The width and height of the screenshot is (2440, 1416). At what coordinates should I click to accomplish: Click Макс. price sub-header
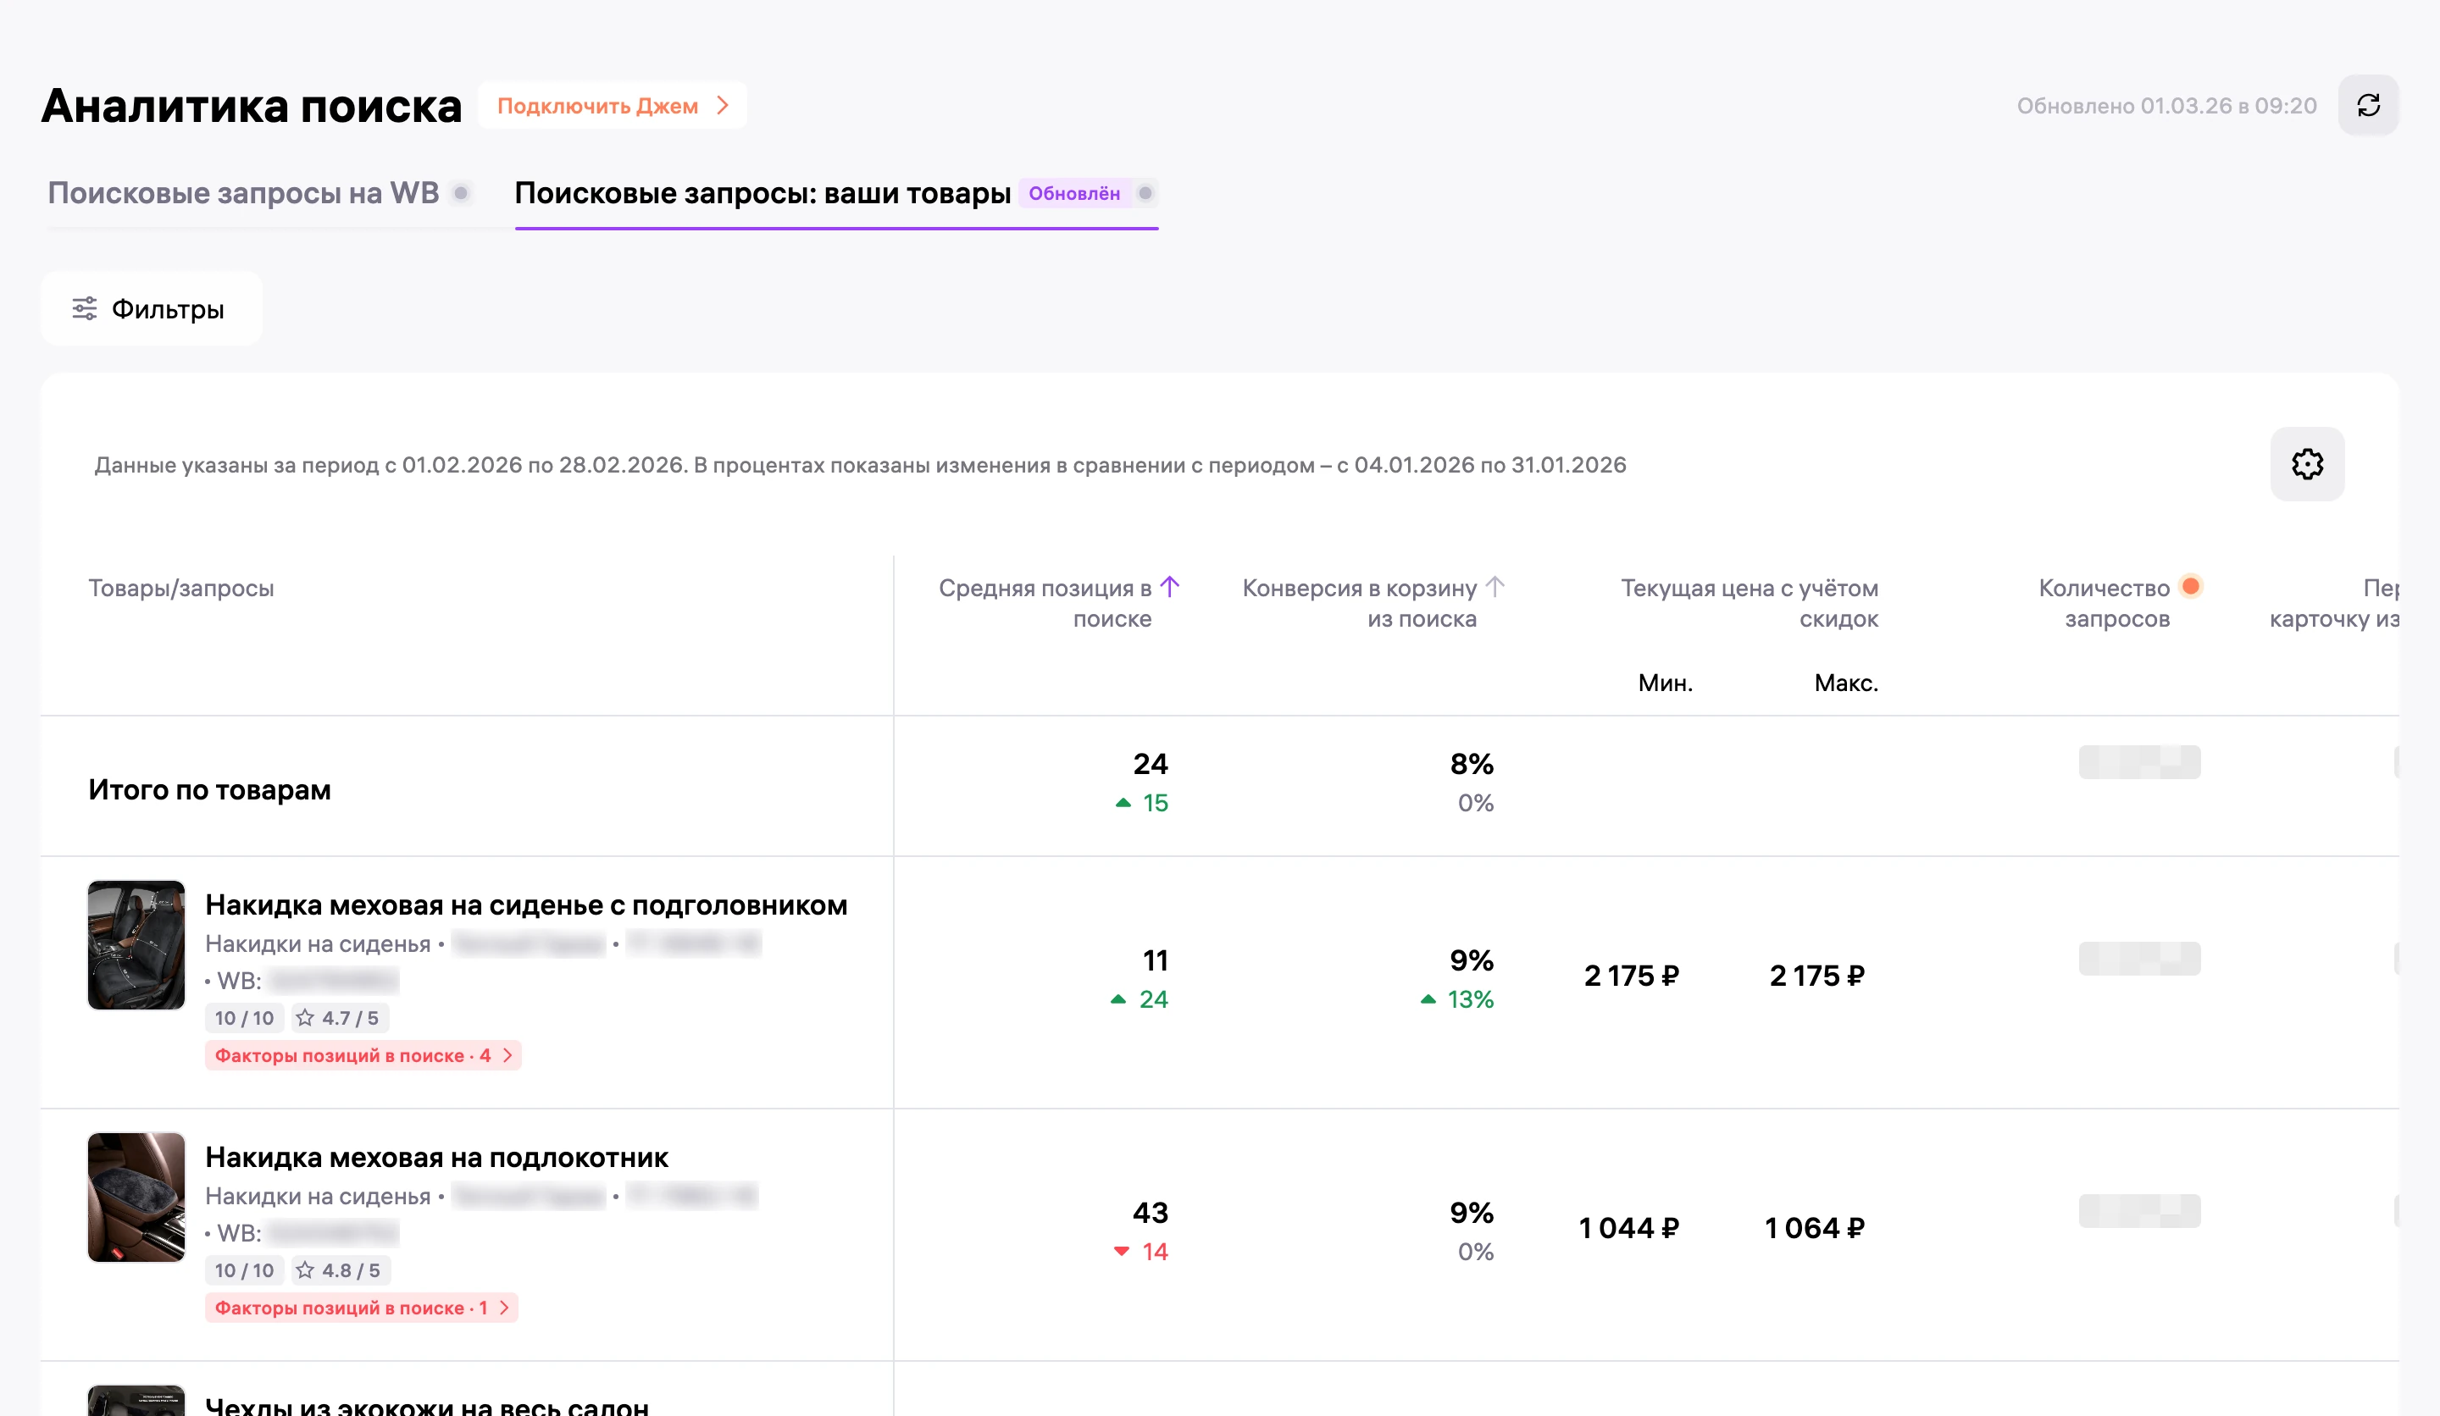(x=1845, y=683)
